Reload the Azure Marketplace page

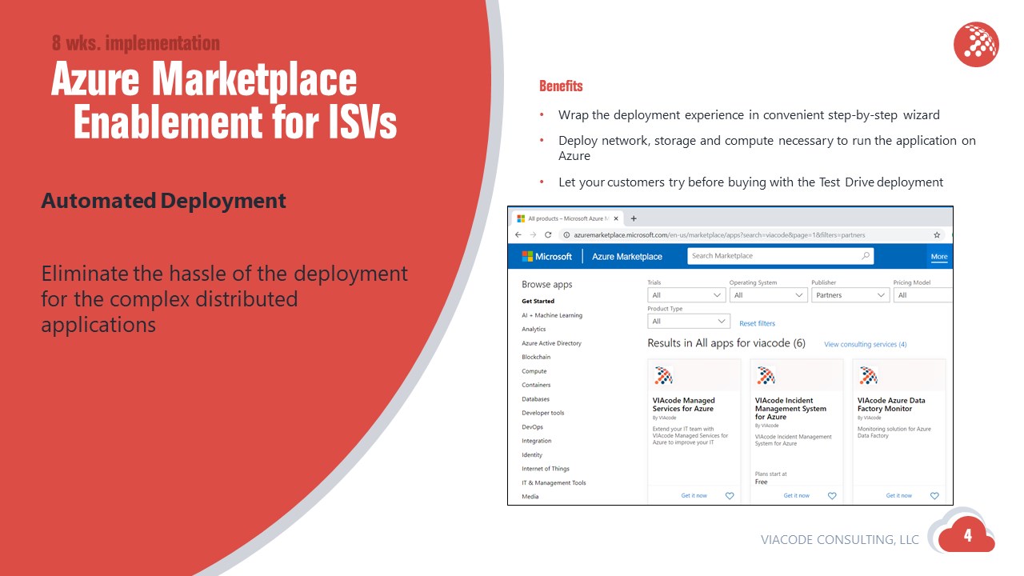pyautogui.click(x=548, y=235)
